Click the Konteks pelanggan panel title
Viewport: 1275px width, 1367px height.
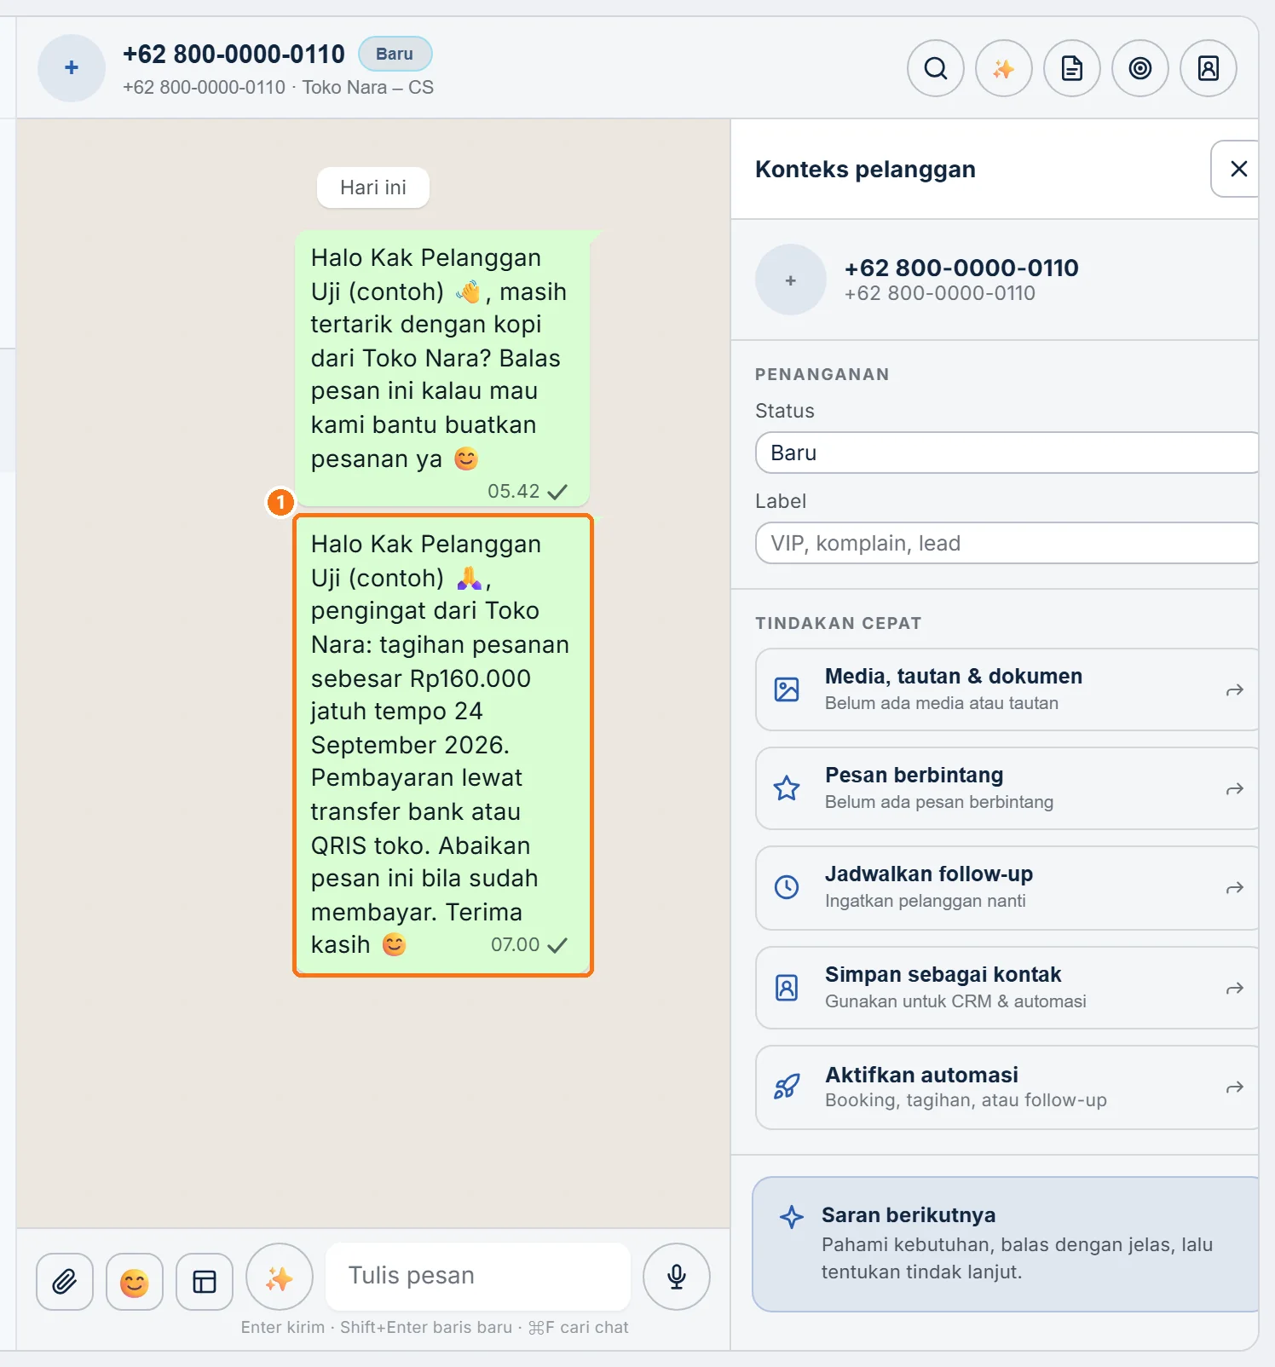tap(865, 170)
